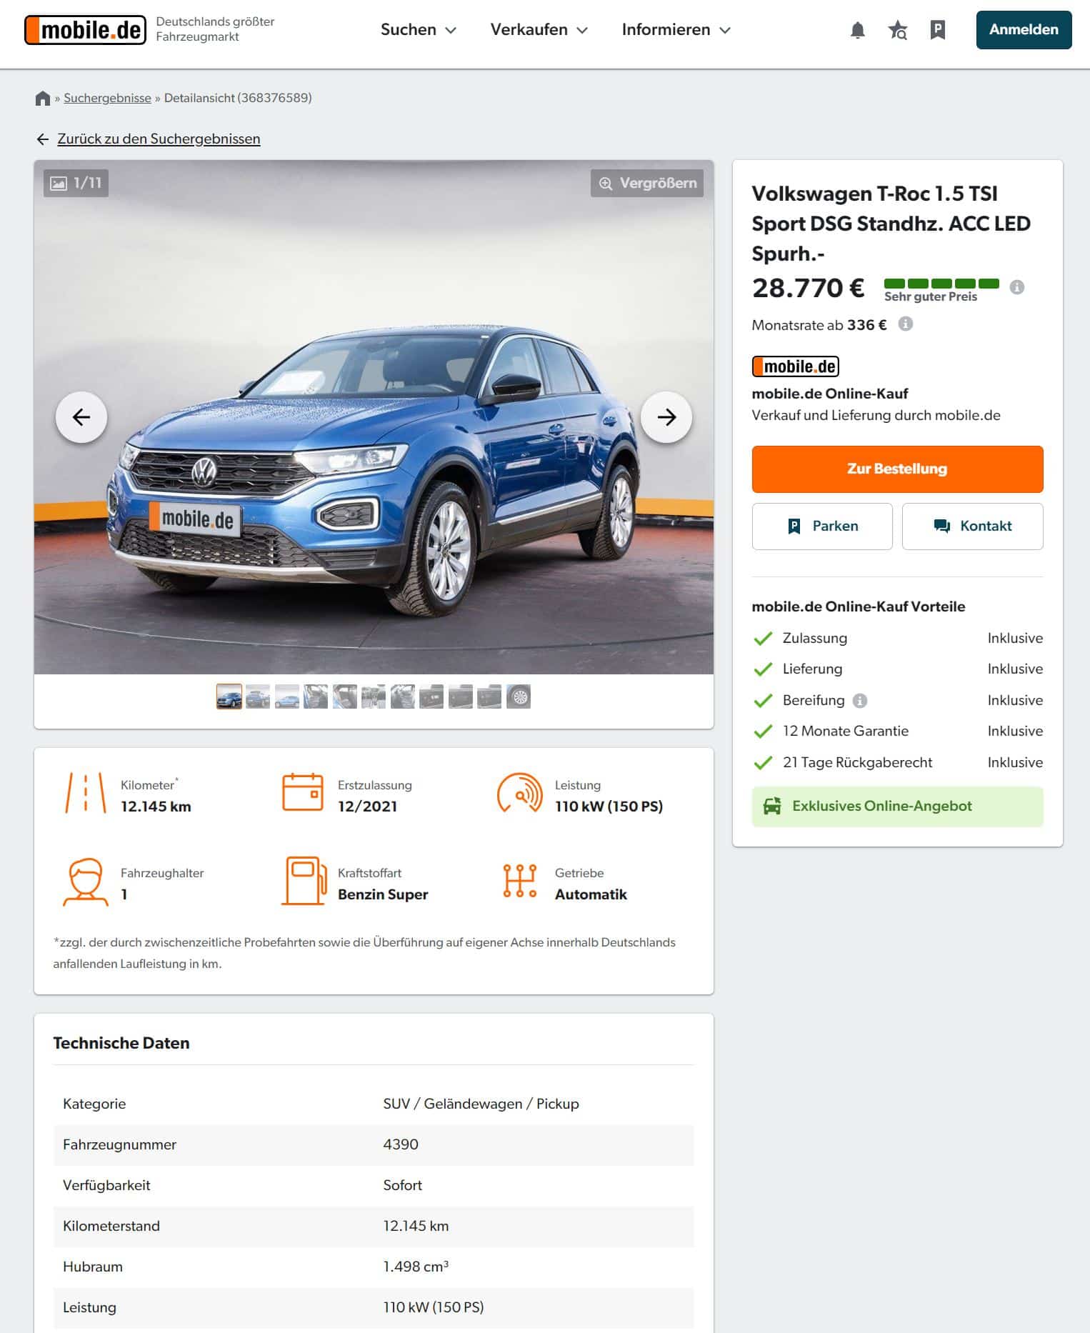Select last thumbnail showing the wheel
Screen dimensions: 1090x1333
coord(519,697)
